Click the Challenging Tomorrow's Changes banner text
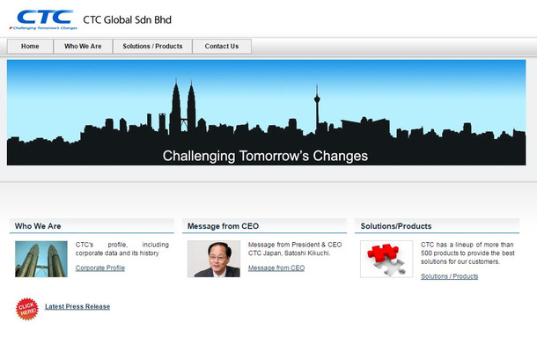 point(265,156)
